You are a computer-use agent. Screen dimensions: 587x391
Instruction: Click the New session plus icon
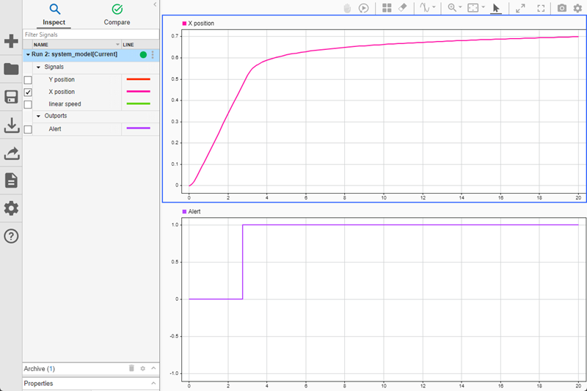click(x=11, y=42)
